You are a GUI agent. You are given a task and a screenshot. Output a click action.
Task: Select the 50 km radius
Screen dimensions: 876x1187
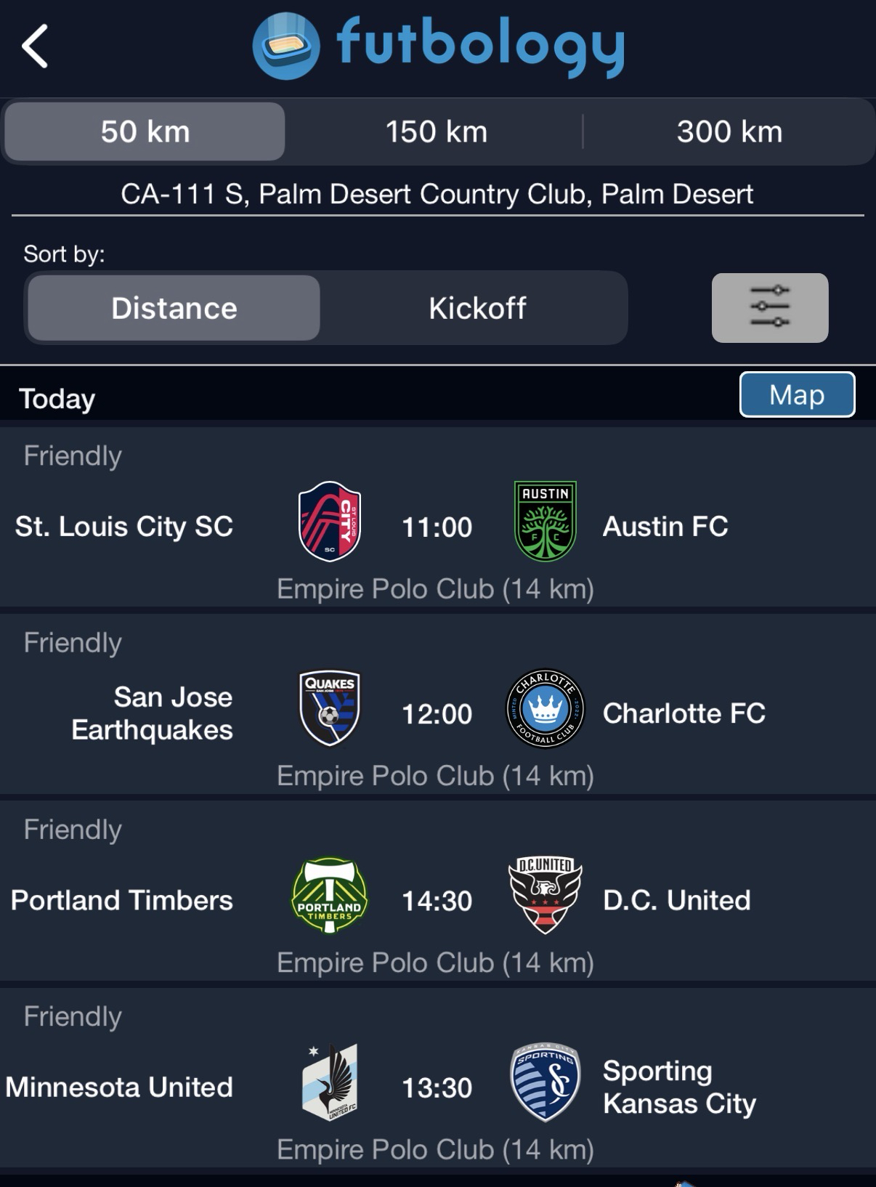[145, 131]
